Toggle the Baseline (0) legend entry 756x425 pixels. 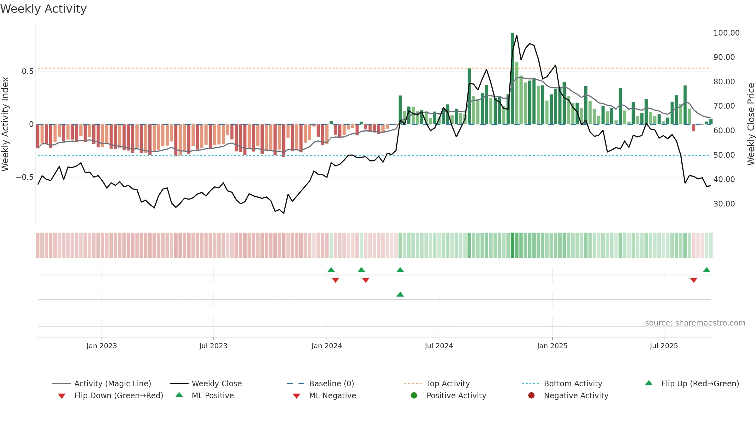point(321,383)
